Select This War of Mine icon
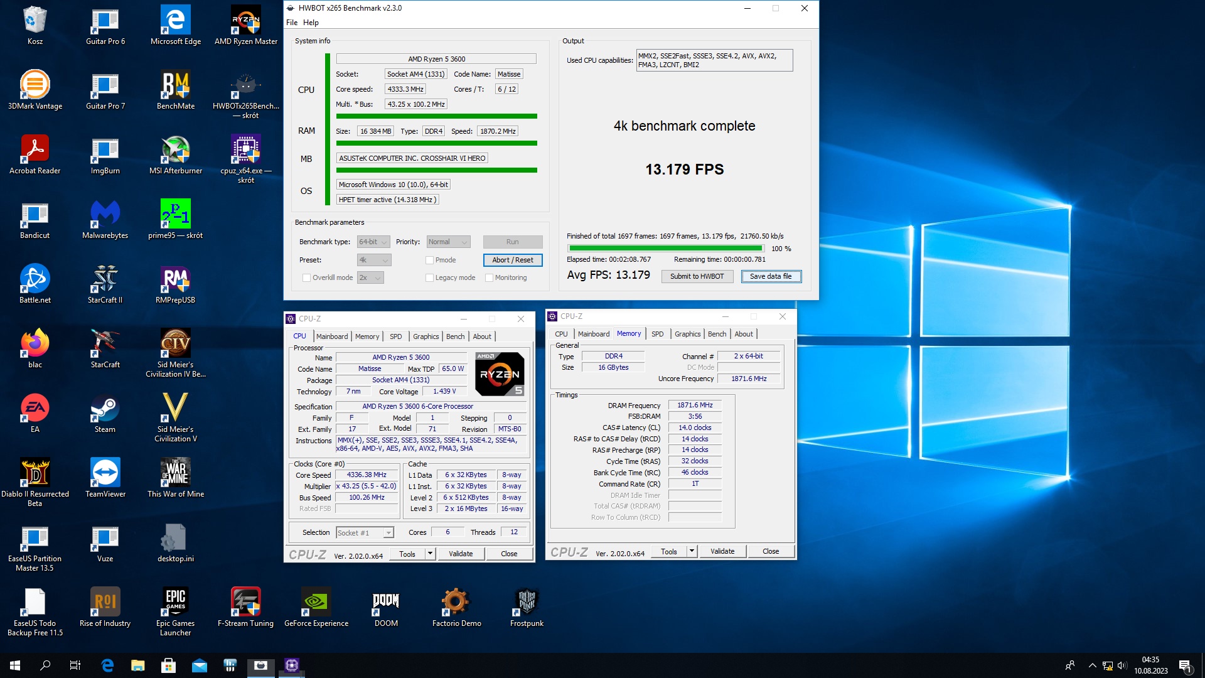 pos(176,478)
